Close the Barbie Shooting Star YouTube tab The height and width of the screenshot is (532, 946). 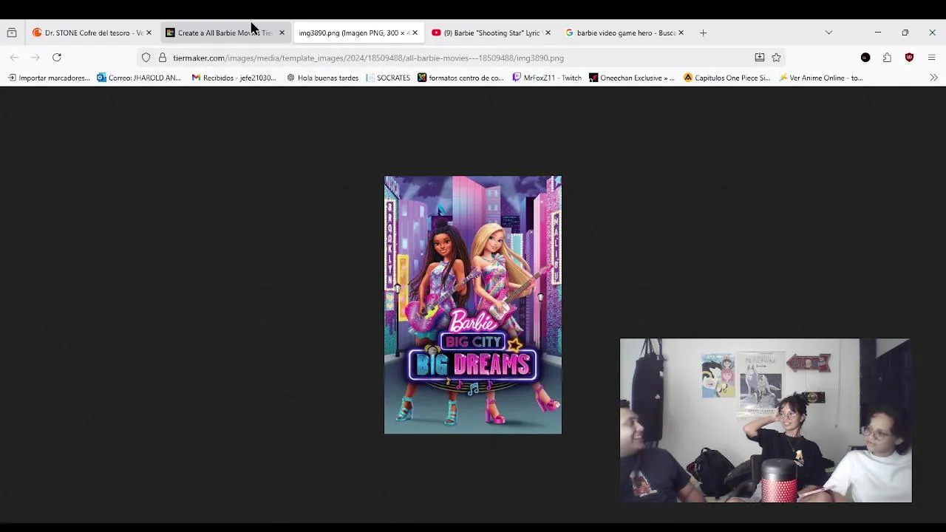coord(548,33)
